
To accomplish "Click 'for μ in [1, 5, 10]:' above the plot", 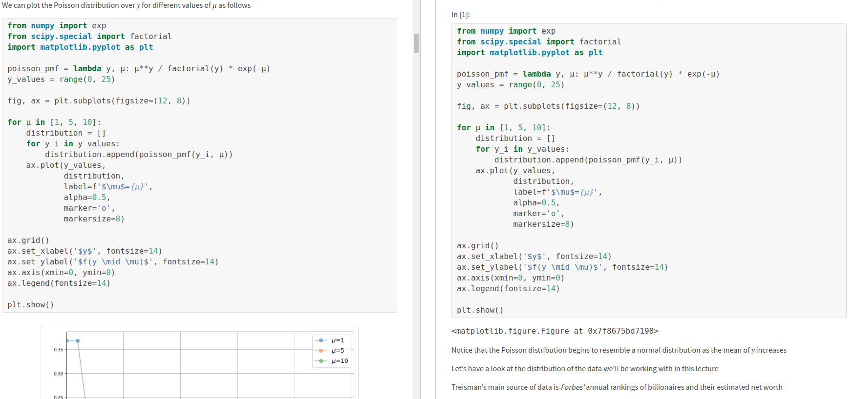I will [x=54, y=122].
